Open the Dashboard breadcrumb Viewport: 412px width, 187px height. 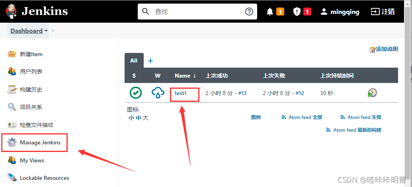[27, 31]
